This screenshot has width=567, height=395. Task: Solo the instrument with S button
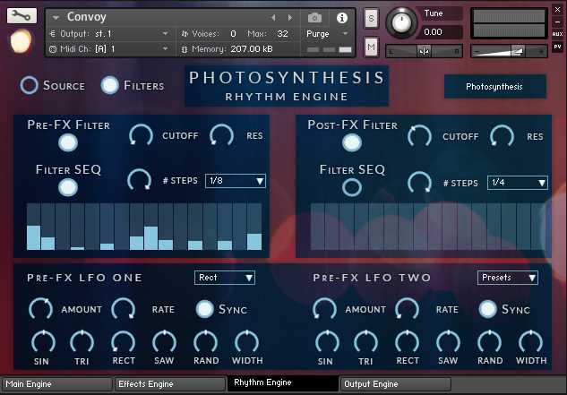(372, 18)
